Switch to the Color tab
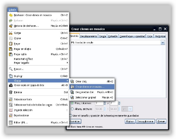The width and height of the screenshot is (176, 139). pyautogui.click(x=150, y=36)
